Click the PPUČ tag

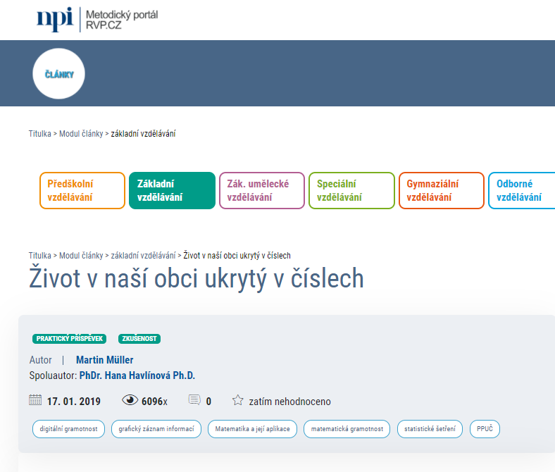point(485,429)
